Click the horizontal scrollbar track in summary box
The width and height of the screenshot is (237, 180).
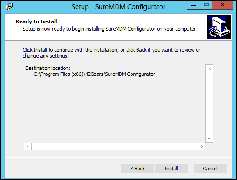coord(115,146)
